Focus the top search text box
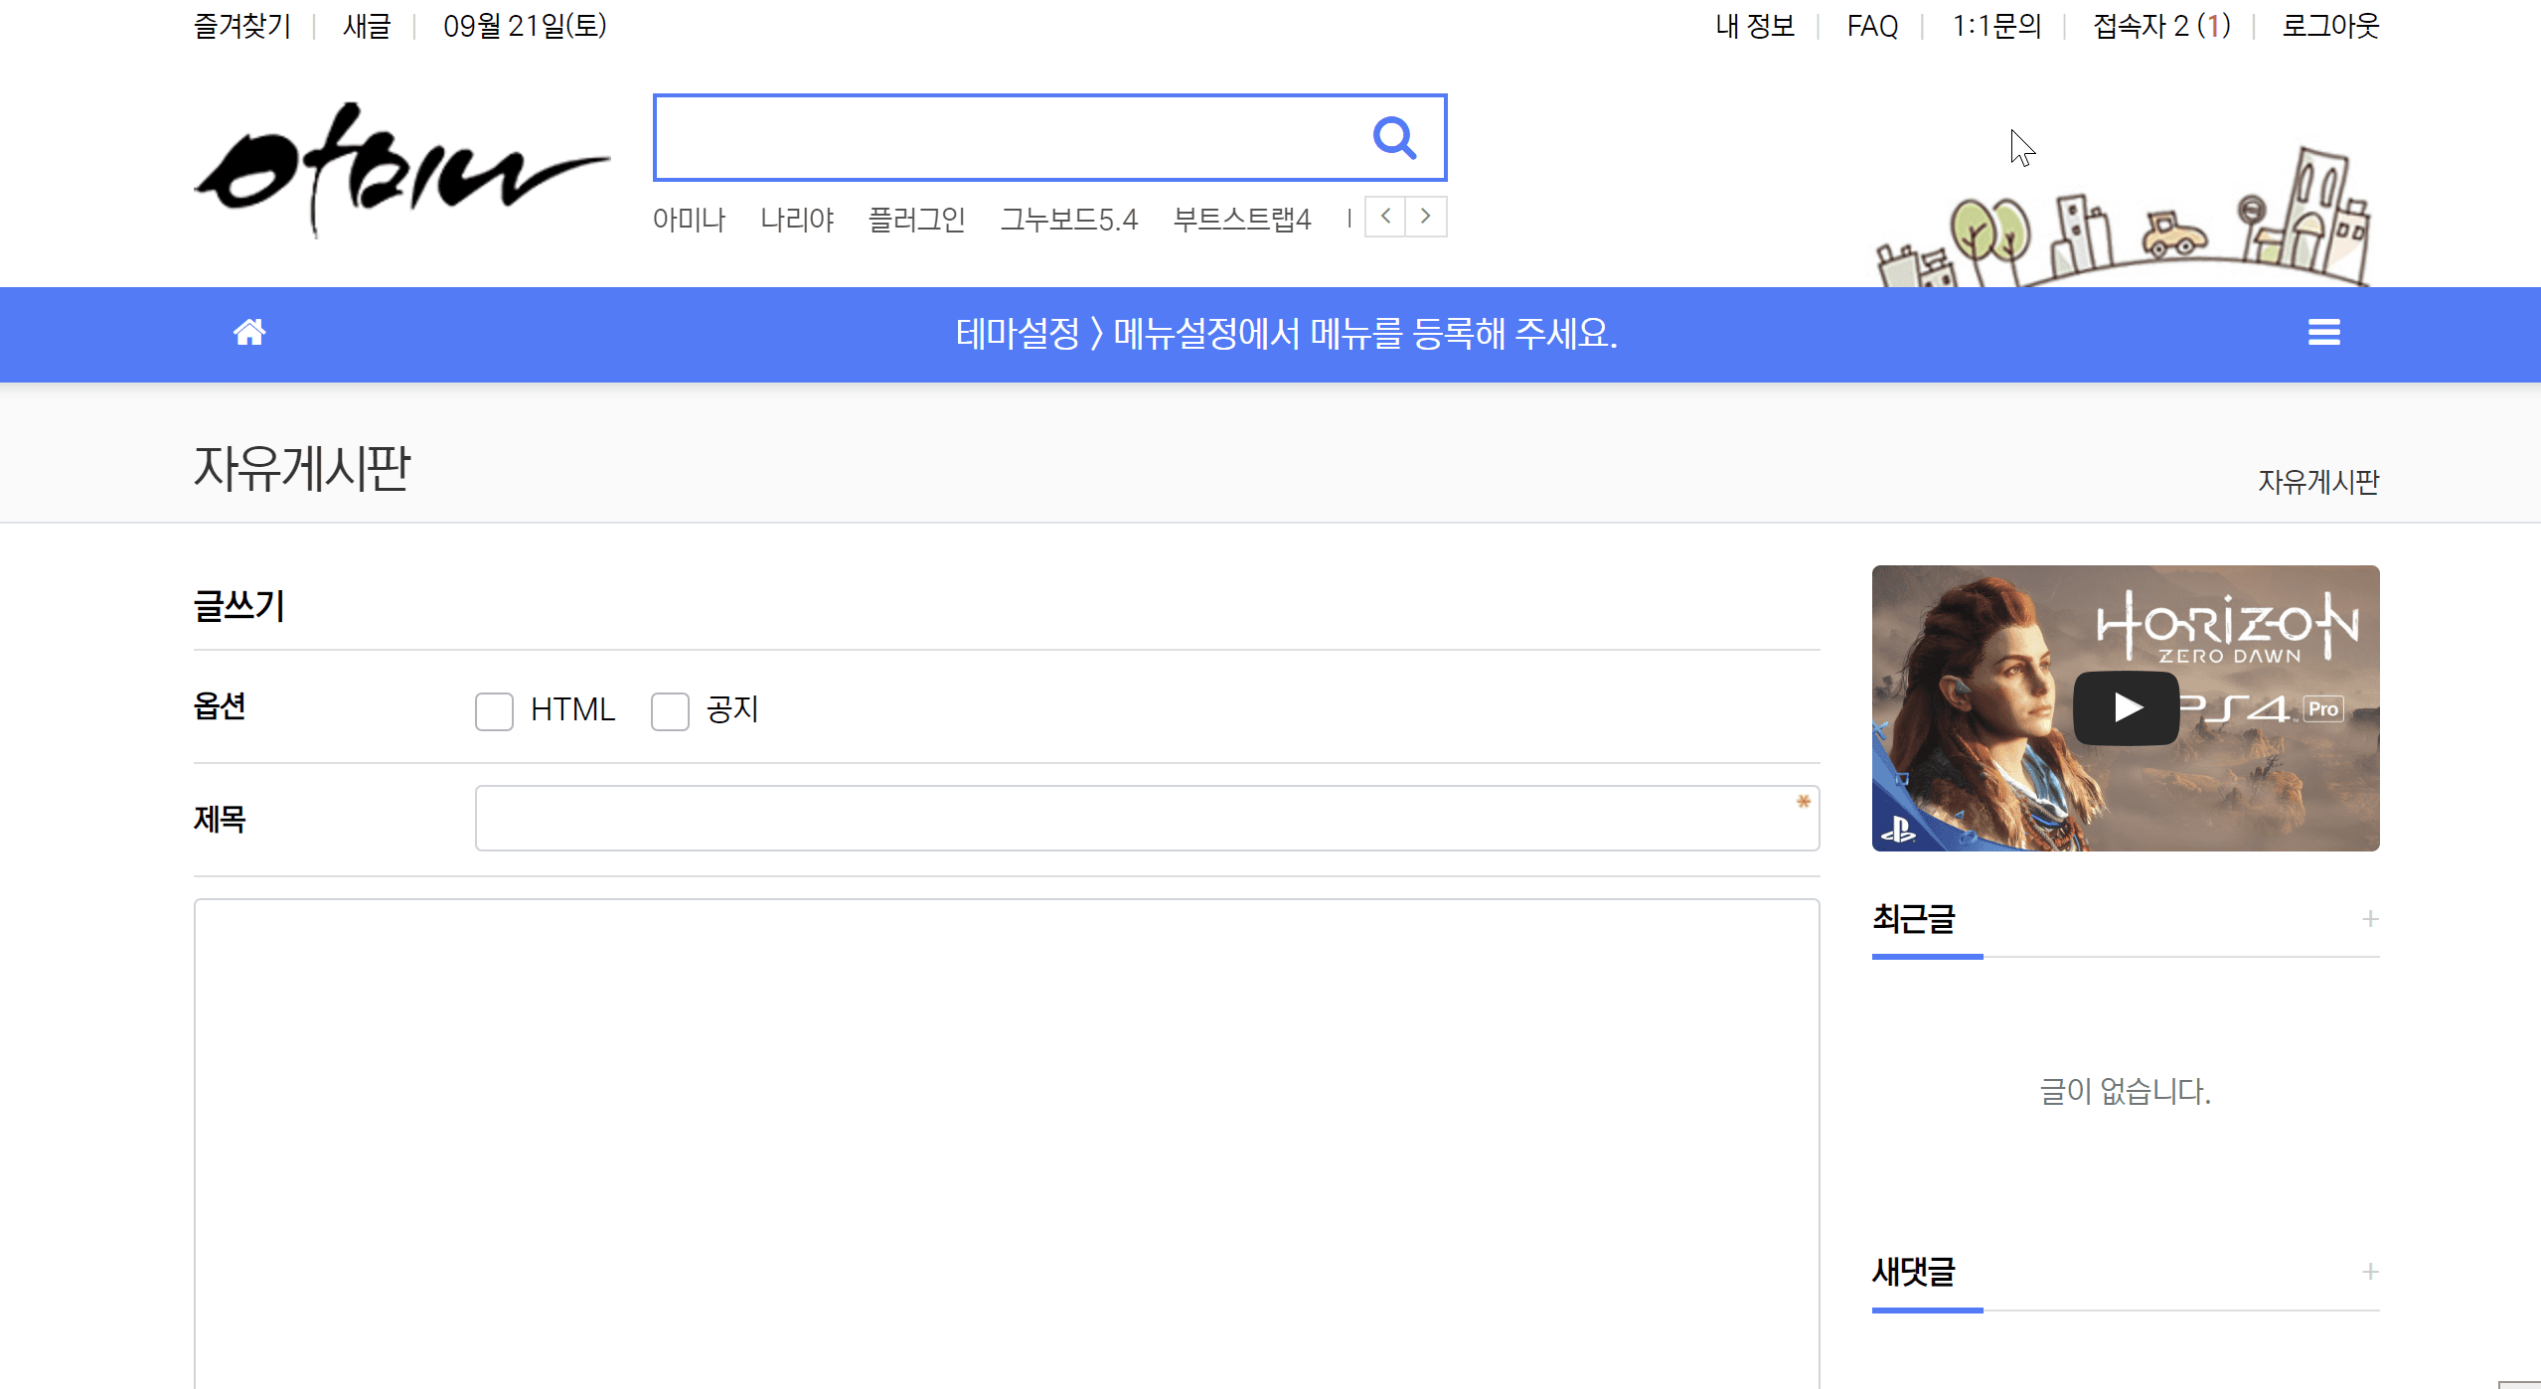Screen dimensions: 2541x1389 point(1004,138)
